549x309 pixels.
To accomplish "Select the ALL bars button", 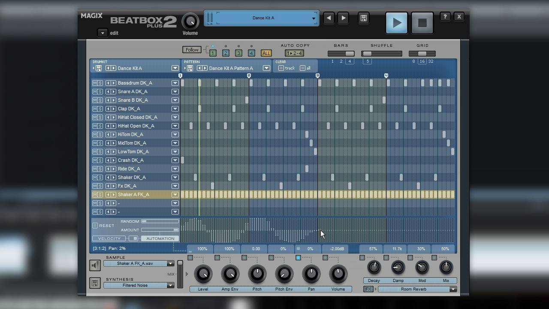I will pyautogui.click(x=266, y=53).
